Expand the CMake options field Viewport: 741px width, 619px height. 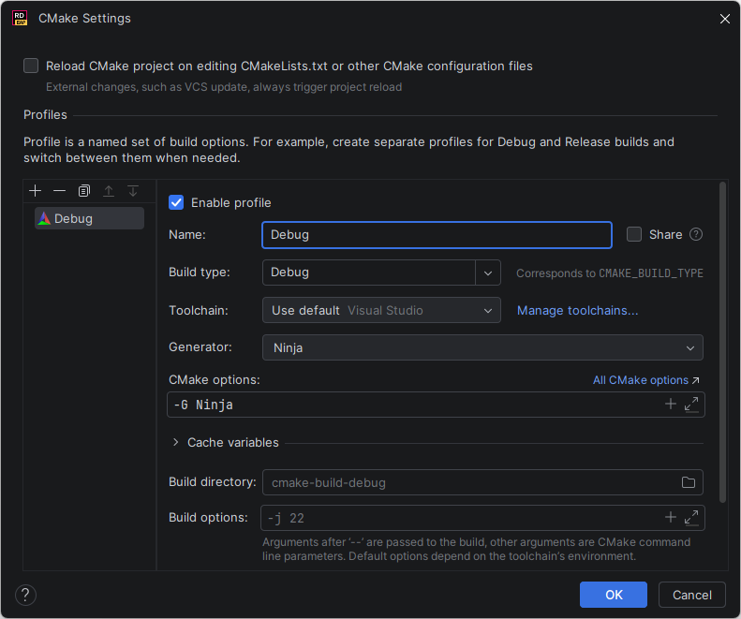(x=691, y=404)
